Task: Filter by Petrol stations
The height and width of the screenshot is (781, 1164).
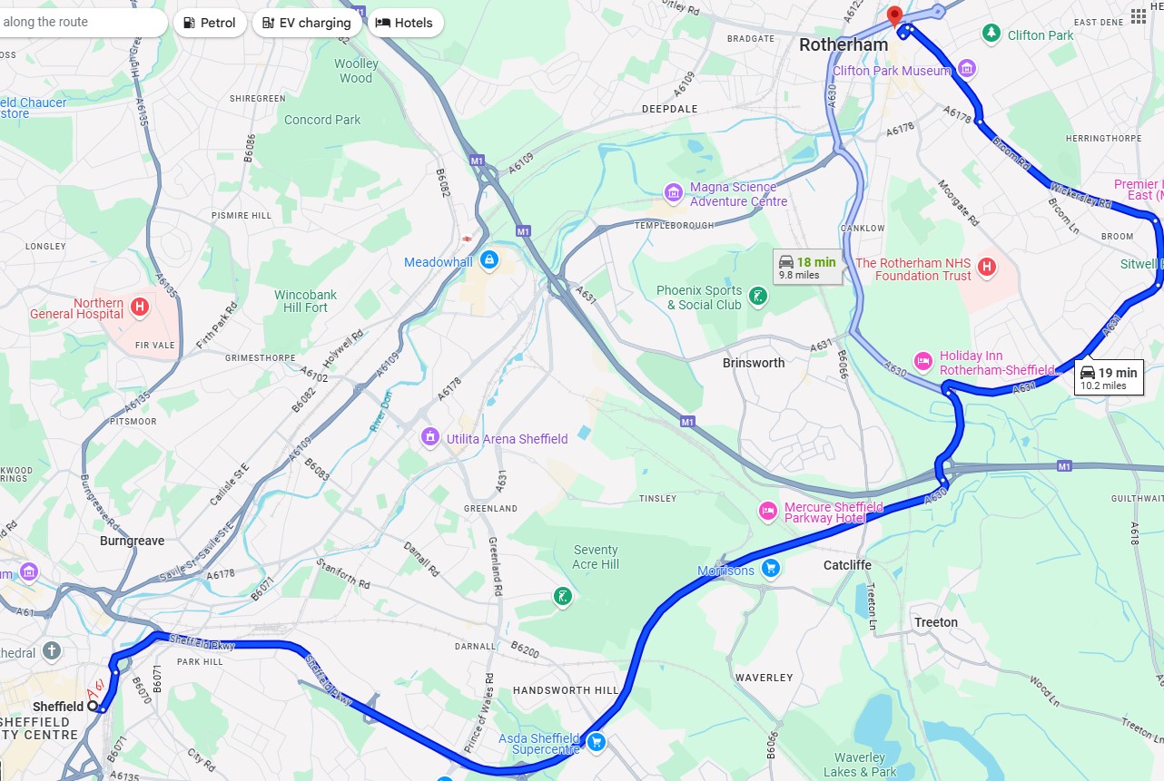Action: (x=210, y=23)
